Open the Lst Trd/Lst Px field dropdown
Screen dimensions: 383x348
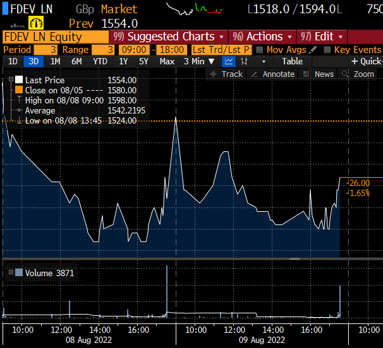click(221, 50)
